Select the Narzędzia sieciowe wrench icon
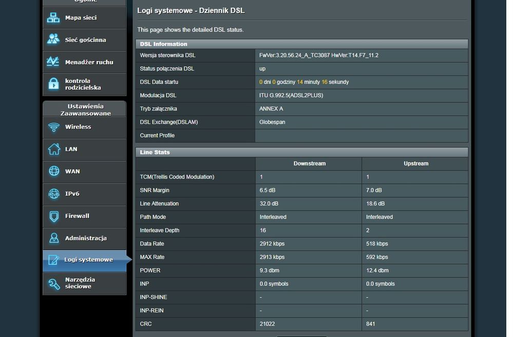 (x=53, y=283)
